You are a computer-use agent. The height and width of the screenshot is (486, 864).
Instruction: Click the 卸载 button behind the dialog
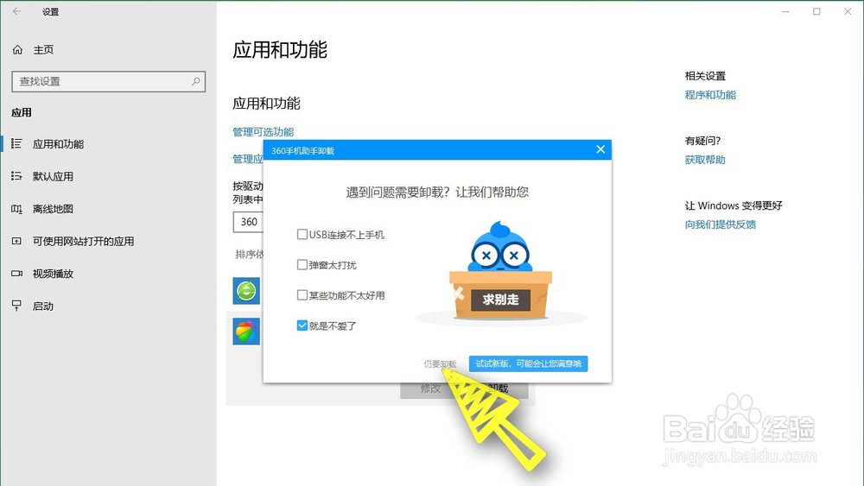pyautogui.click(x=499, y=388)
